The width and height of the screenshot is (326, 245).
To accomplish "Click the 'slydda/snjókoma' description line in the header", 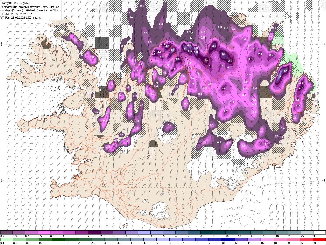I will pos(31,10).
